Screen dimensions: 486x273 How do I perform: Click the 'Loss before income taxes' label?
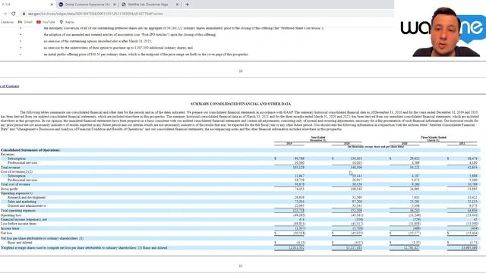[x=18, y=224]
